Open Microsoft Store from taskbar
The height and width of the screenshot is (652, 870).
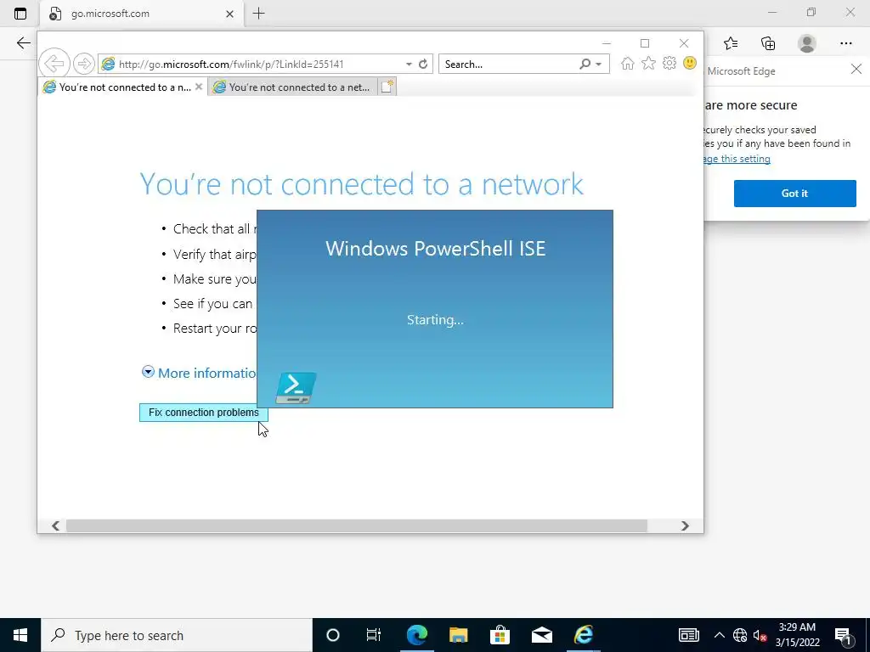point(500,635)
